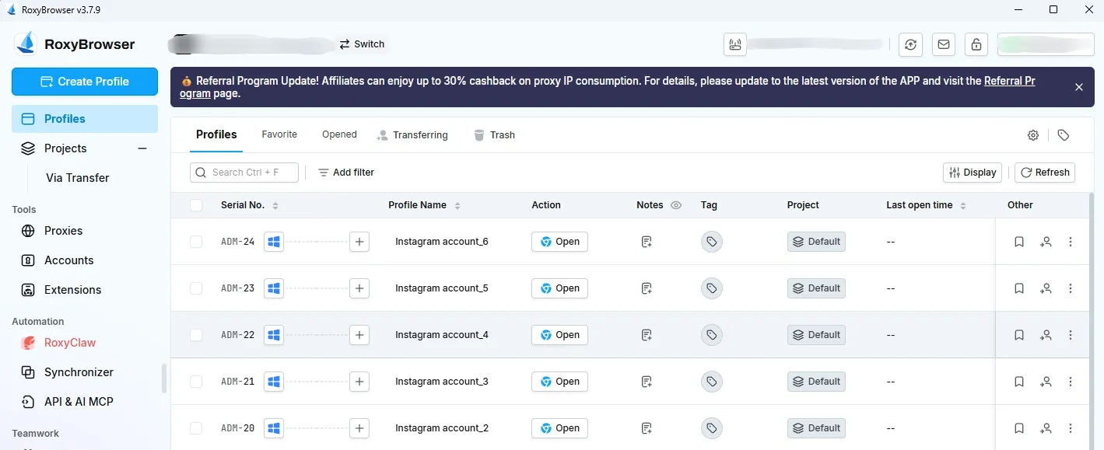Tick the select-all checkbox in the table header
1104x450 pixels.
pyautogui.click(x=196, y=205)
